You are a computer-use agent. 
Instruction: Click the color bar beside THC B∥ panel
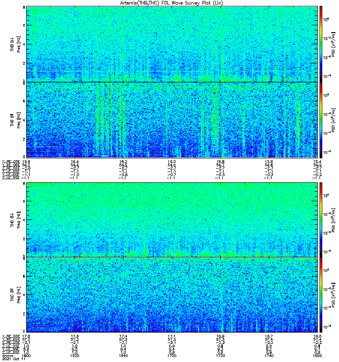pyautogui.click(x=321, y=295)
